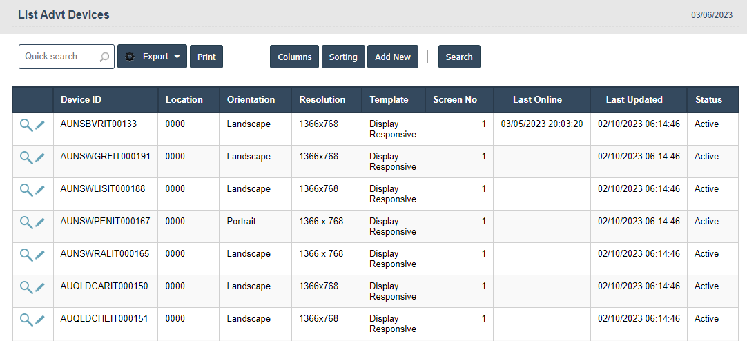The width and height of the screenshot is (747, 341).
Task: Sort by the Device ID column header
Action: tap(81, 100)
